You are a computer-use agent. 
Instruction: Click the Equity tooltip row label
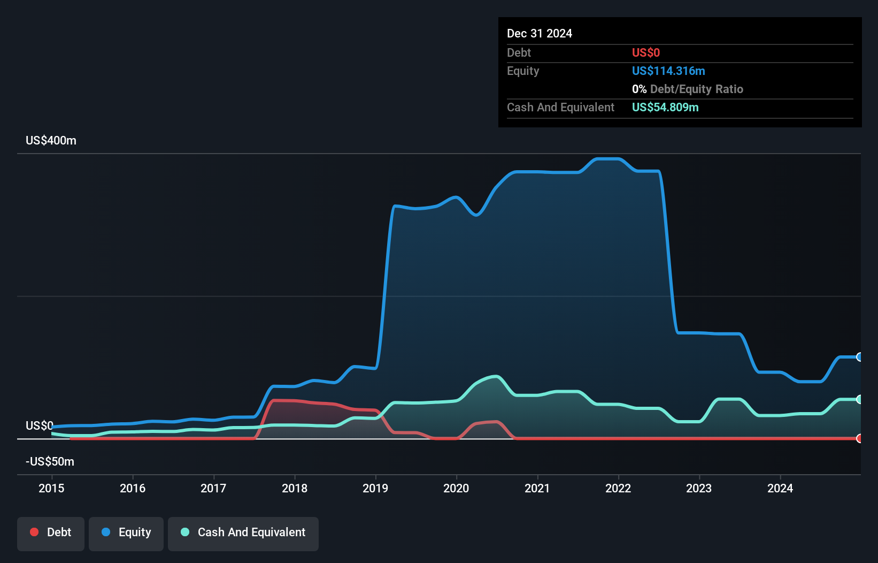point(523,71)
